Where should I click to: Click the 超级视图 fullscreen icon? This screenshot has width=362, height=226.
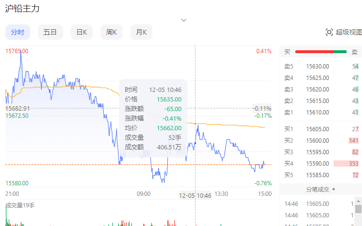click(329, 32)
